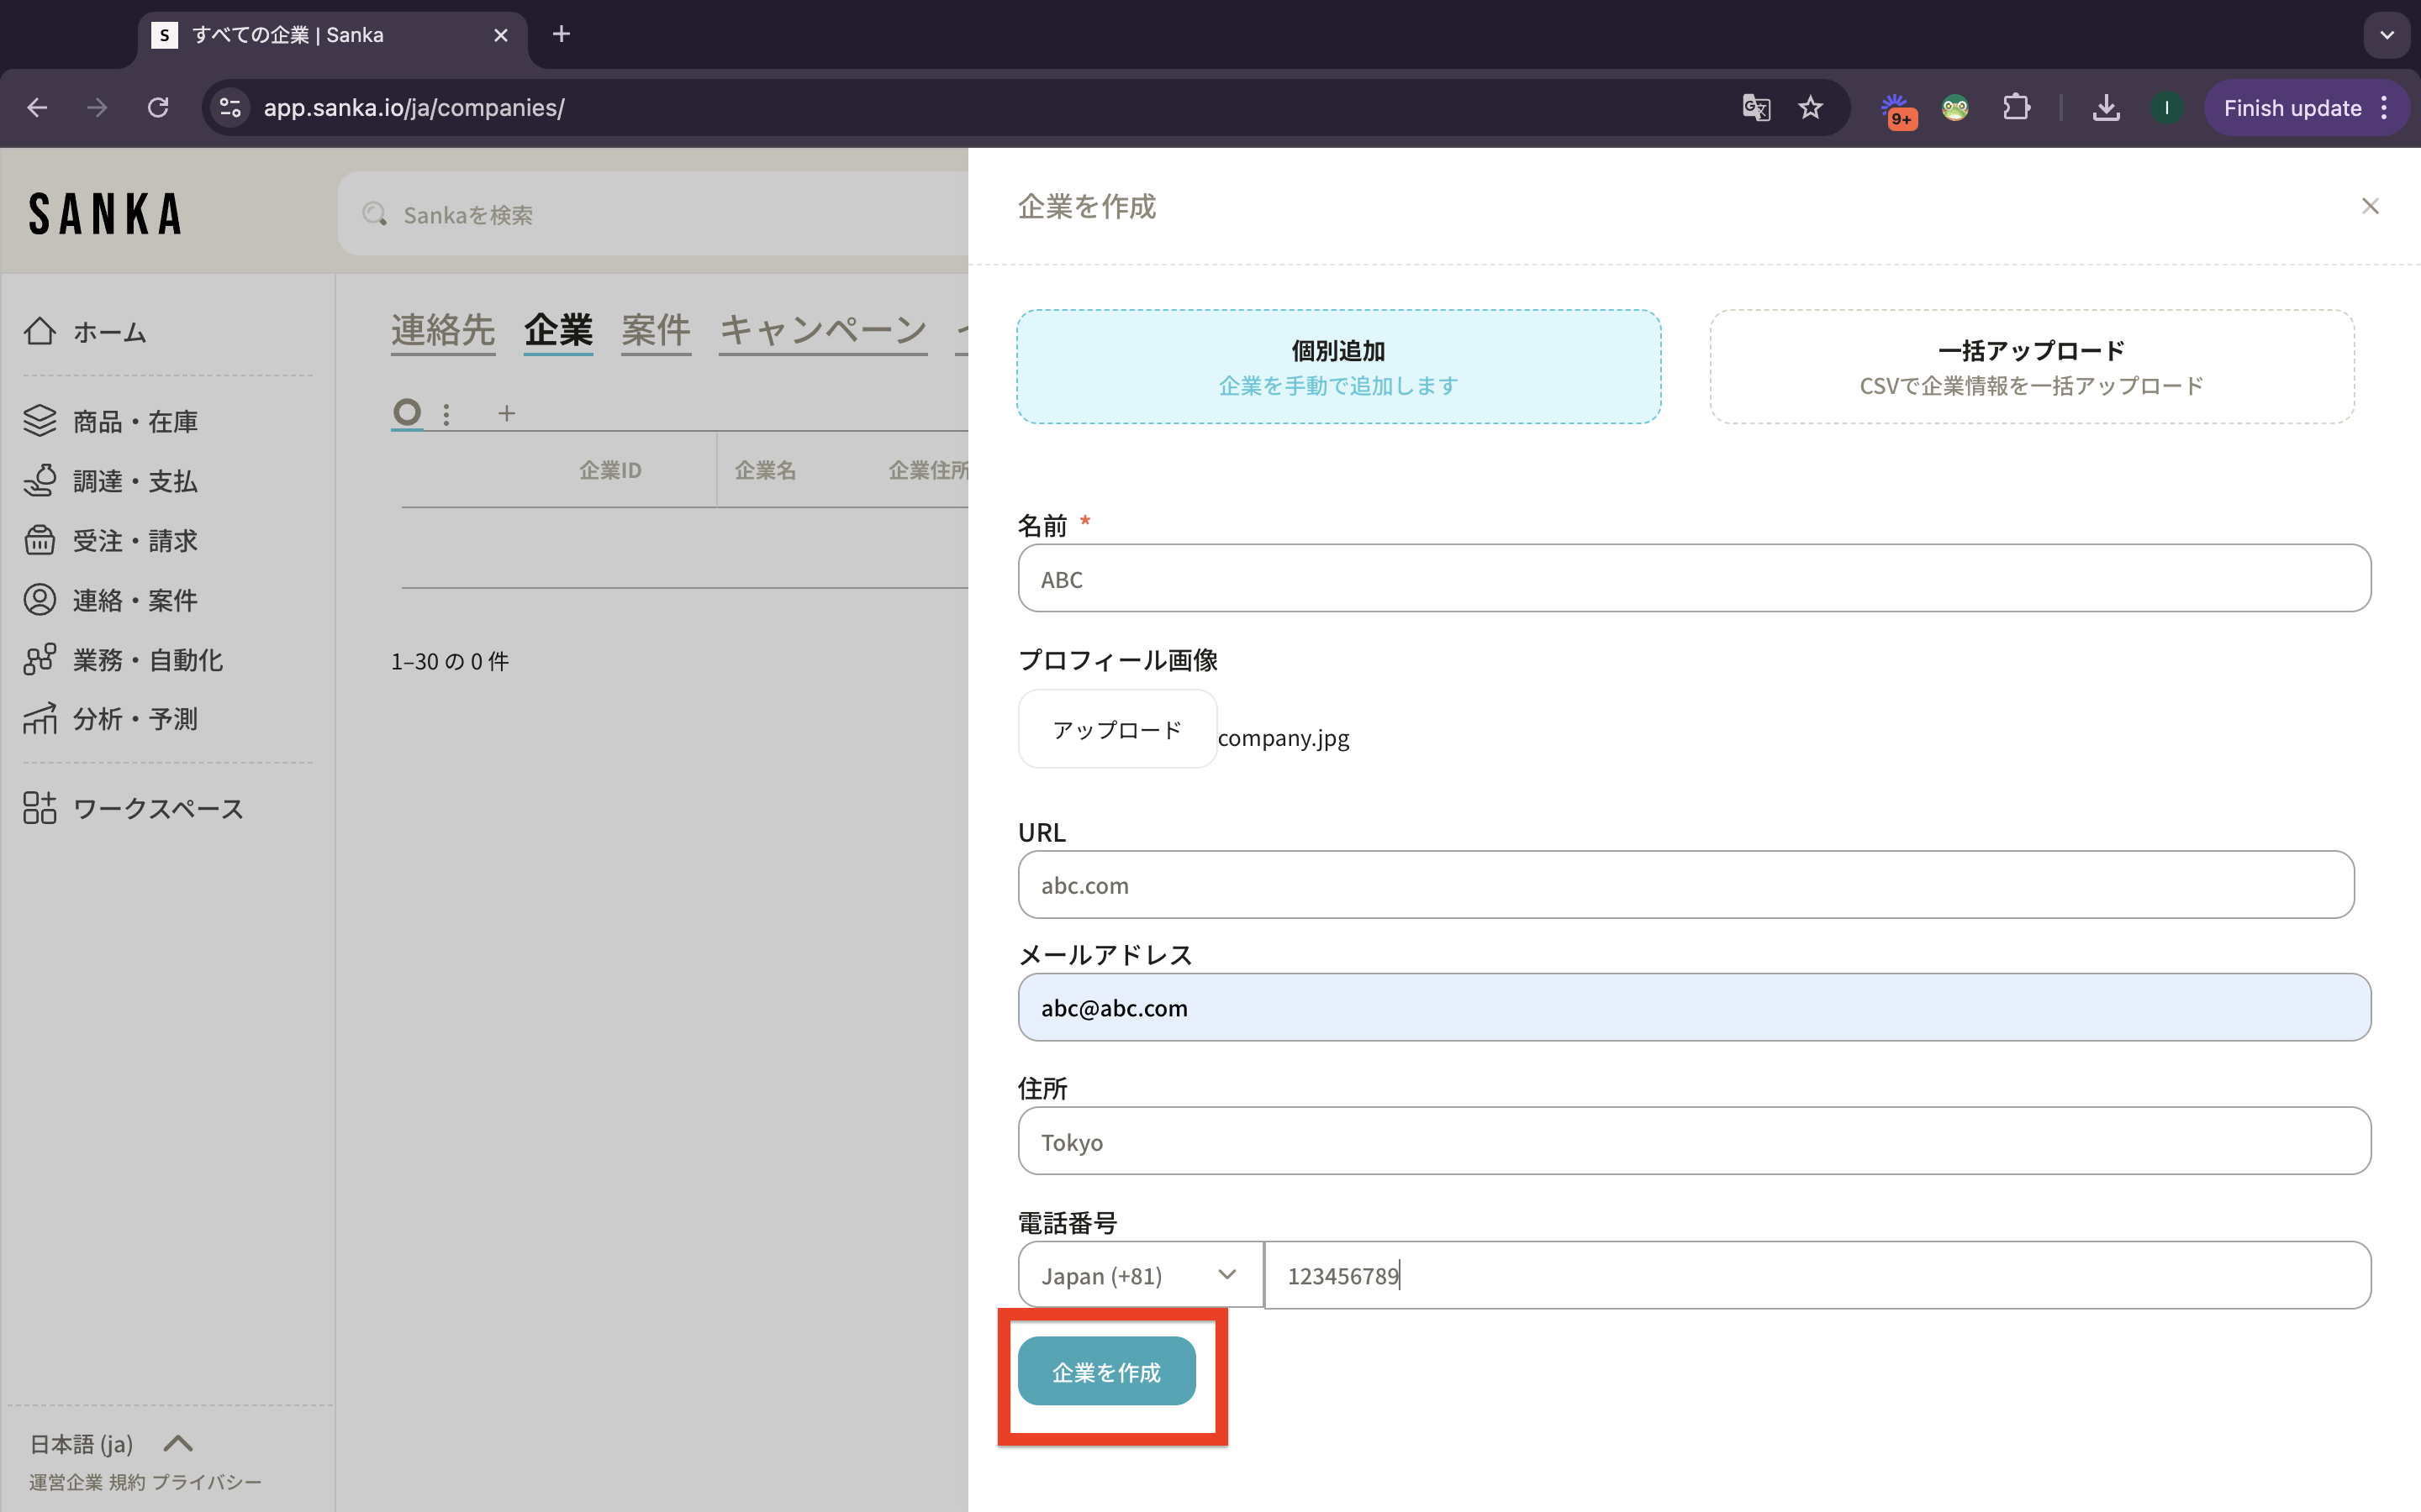Open 受注・請求 basket icon

pyautogui.click(x=40, y=540)
